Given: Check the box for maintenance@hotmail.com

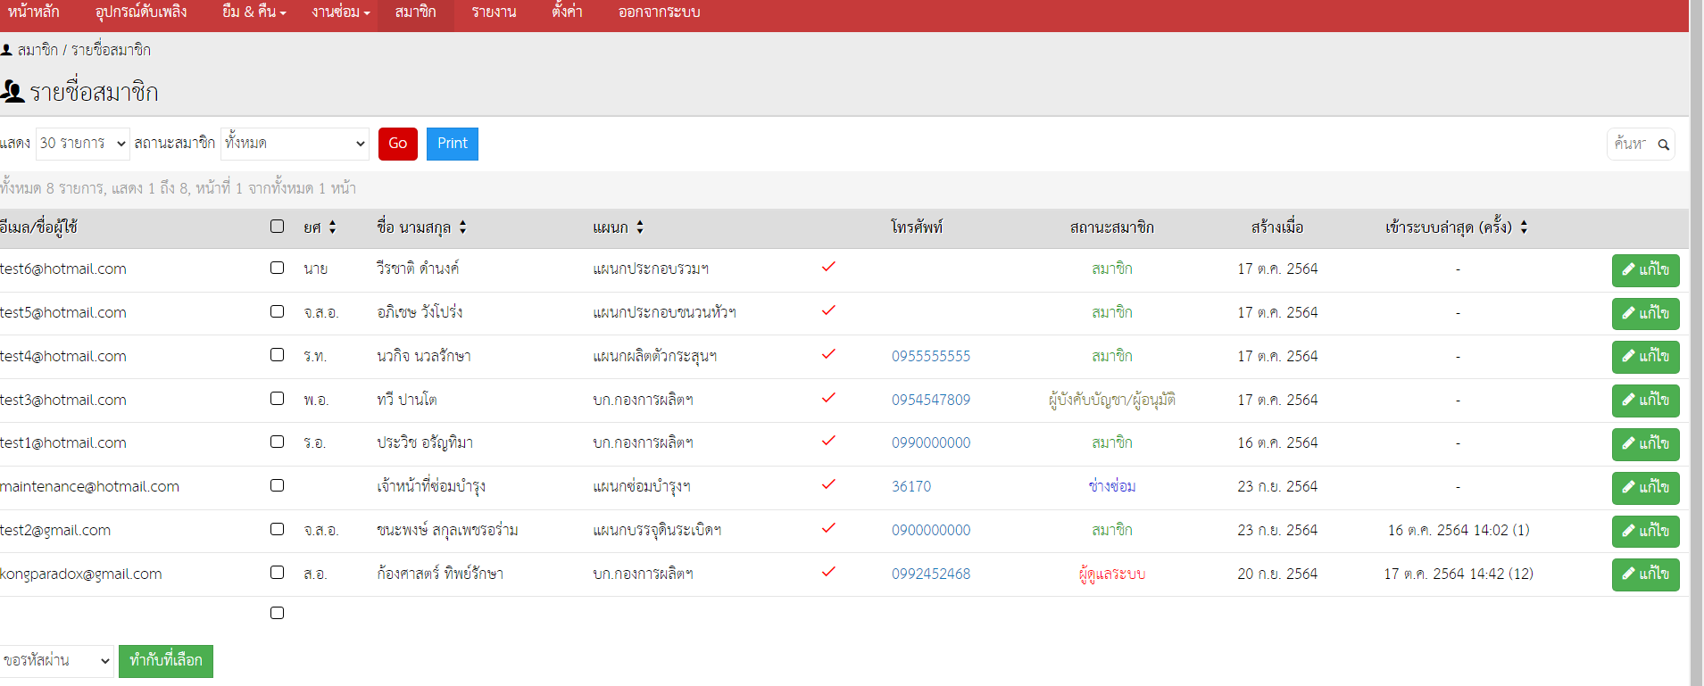Looking at the screenshot, I should point(278,485).
